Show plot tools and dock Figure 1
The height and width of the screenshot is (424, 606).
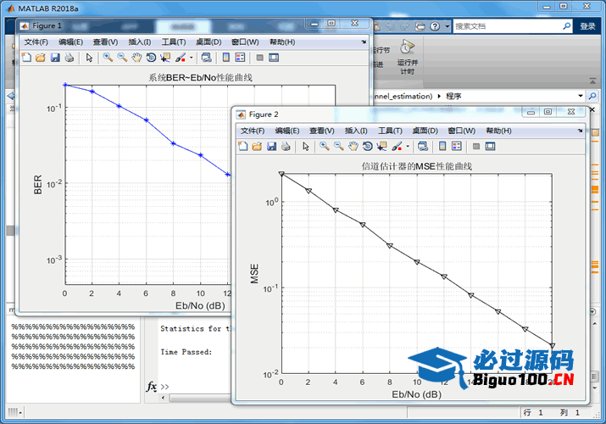[274, 58]
